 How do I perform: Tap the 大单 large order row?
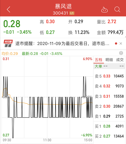(109, 66)
